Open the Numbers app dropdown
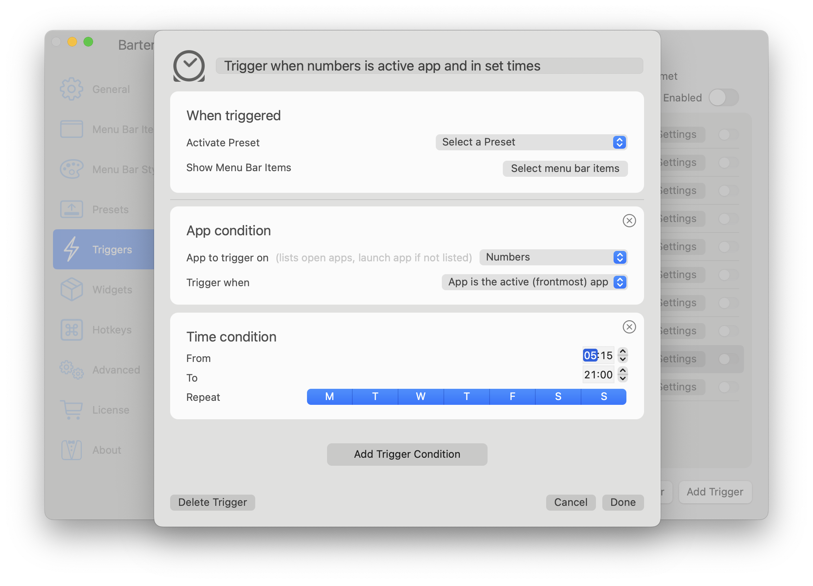Viewport: 813px width, 586px height. click(x=553, y=257)
